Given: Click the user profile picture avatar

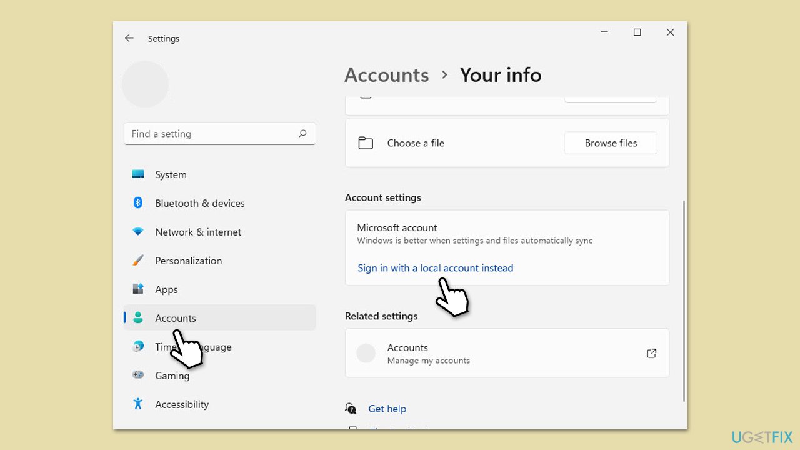Looking at the screenshot, I should coord(145,84).
